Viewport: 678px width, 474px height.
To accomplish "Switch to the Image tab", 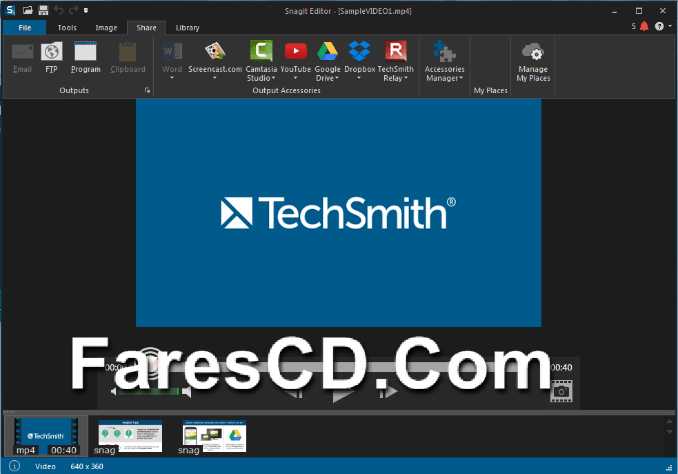I will point(106,28).
